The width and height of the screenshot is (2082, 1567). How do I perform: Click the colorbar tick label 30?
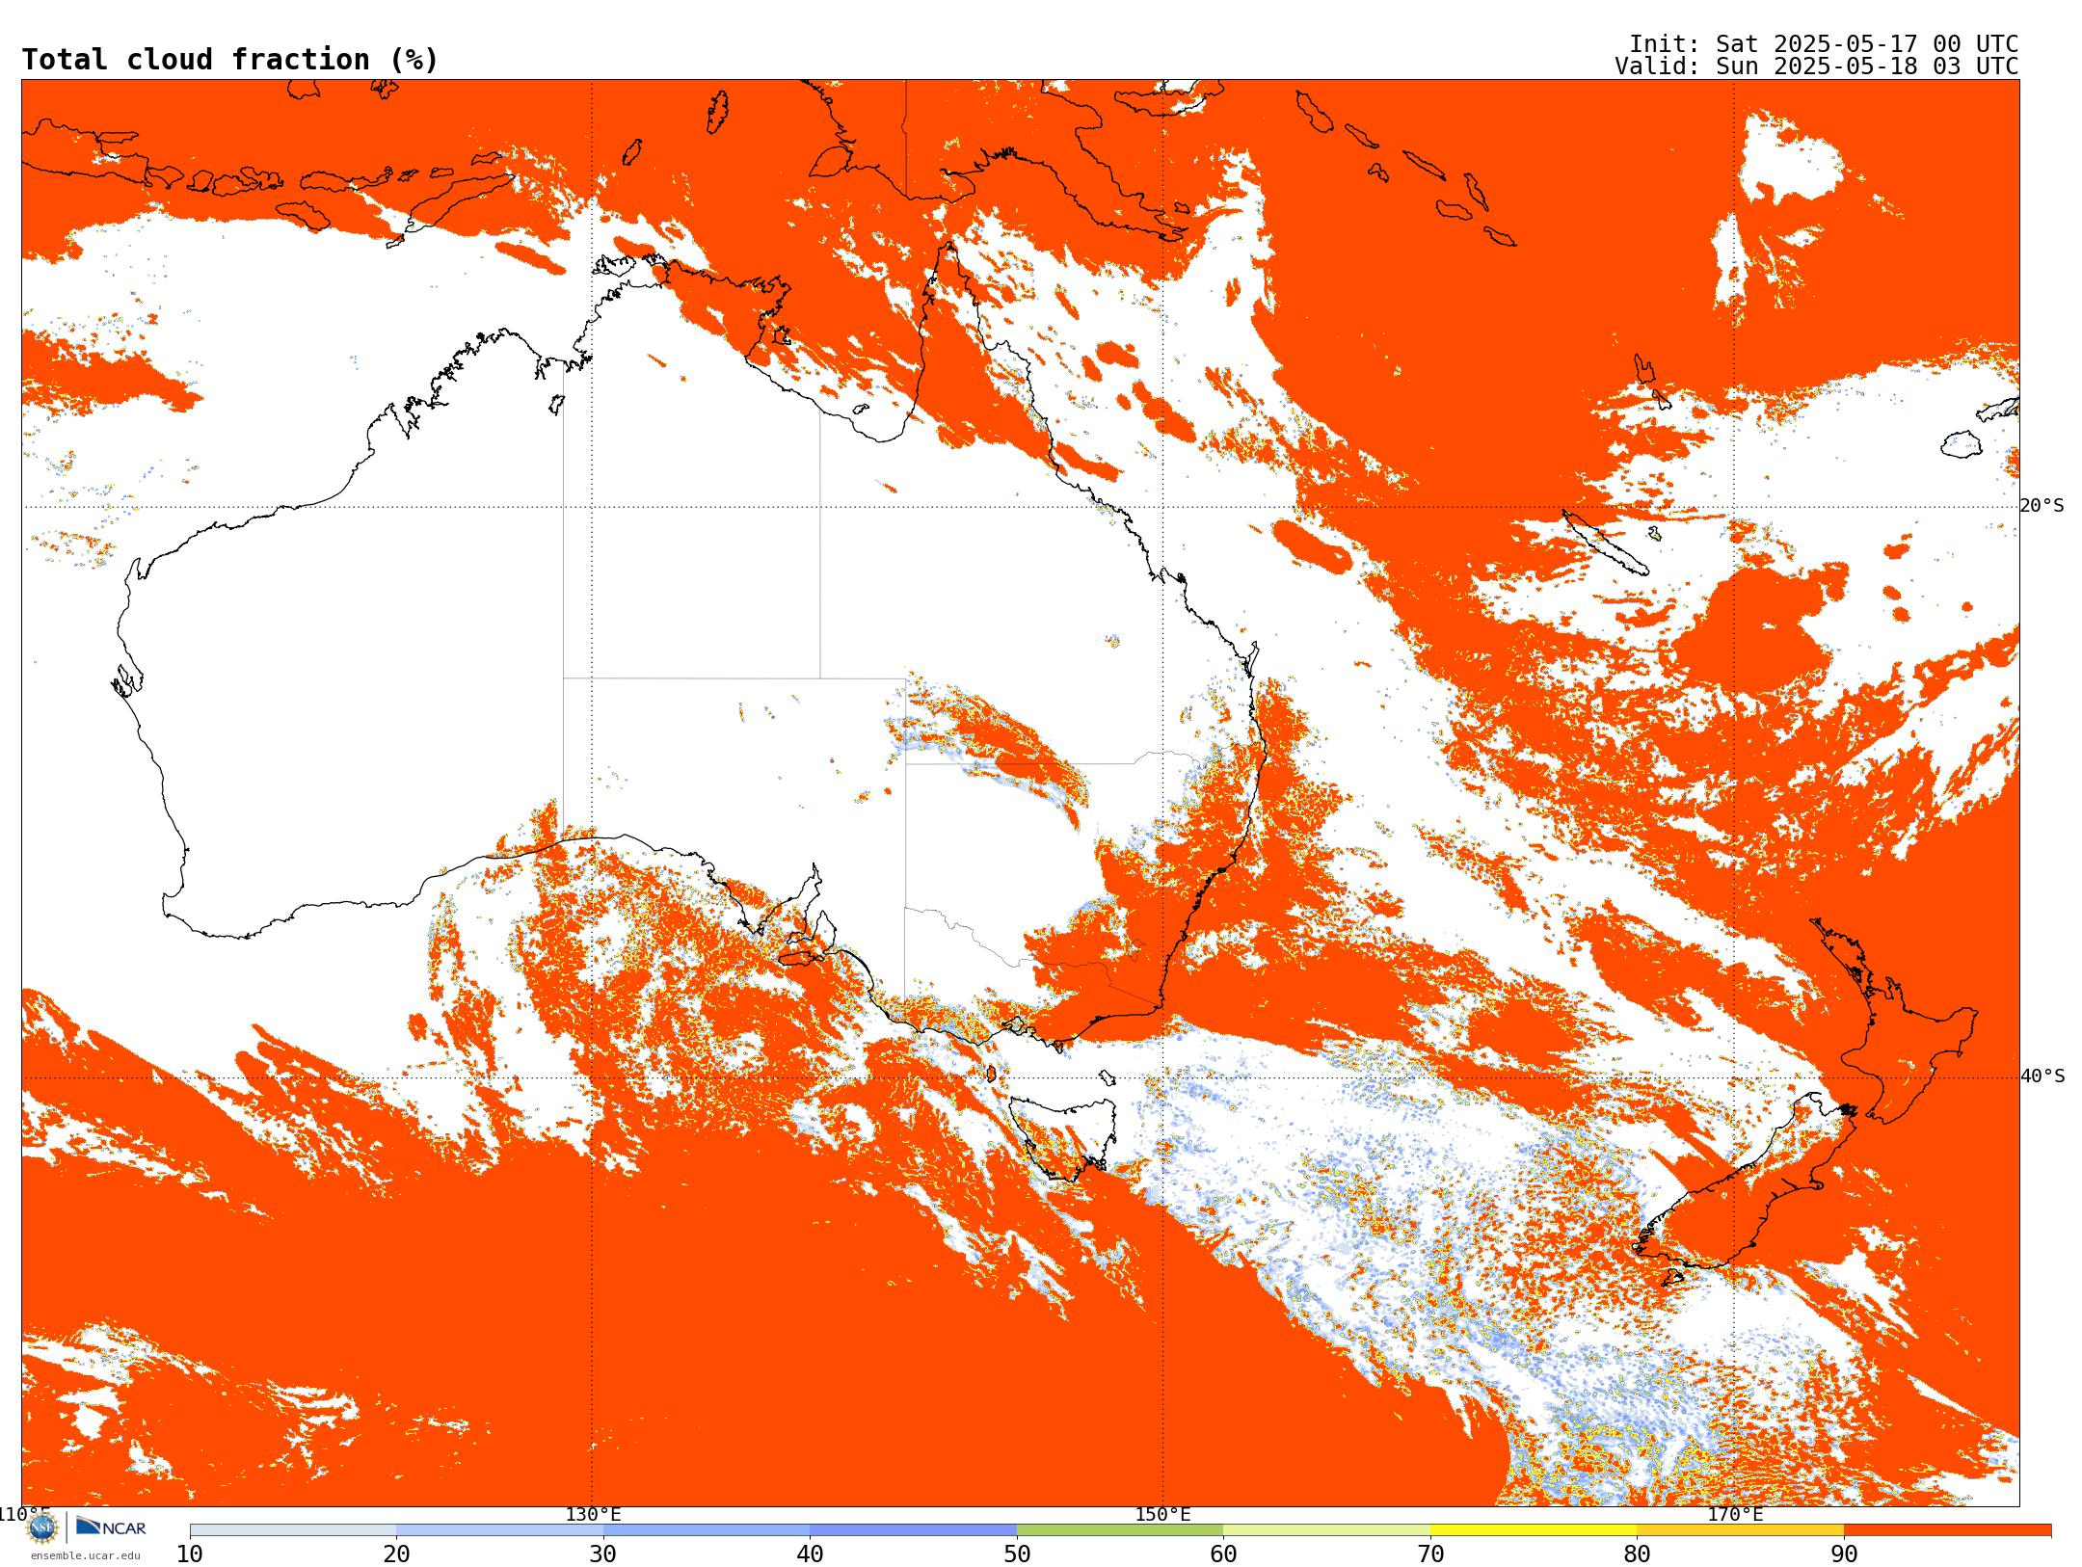click(603, 1554)
